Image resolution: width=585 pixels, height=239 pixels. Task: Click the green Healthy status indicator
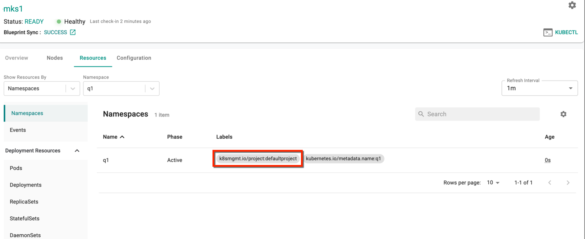tap(59, 22)
